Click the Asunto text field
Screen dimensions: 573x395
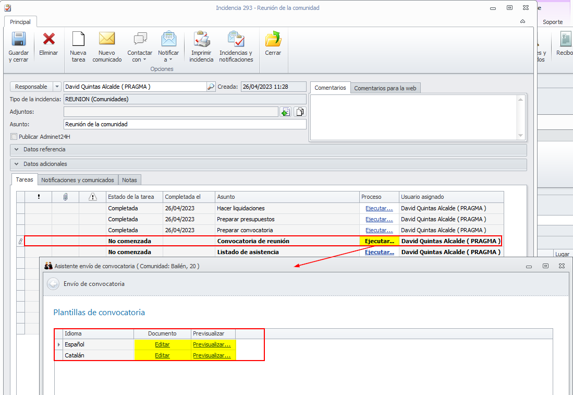click(x=185, y=124)
